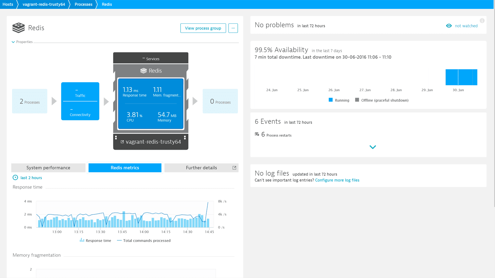Open Configure more log files link
Image resolution: width=495 pixels, height=278 pixels.
click(x=337, y=180)
